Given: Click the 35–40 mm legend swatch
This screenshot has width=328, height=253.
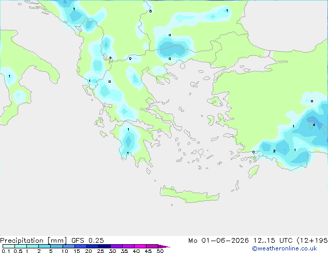Looking at the screenshot, I should coord(128,246).
